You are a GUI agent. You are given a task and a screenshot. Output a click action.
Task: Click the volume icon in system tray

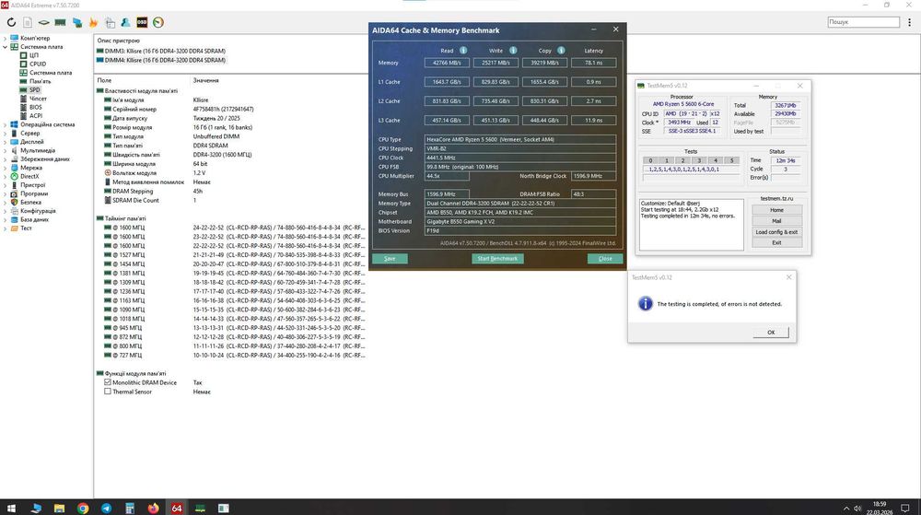(857, 508)
